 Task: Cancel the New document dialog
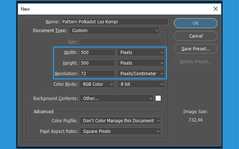pyautogui.click(x=196, y=36)
